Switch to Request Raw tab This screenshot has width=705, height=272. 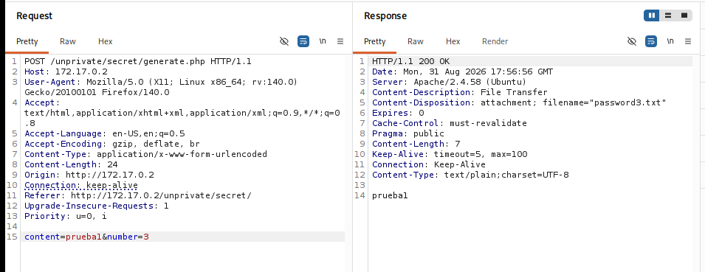click(68, 41)
